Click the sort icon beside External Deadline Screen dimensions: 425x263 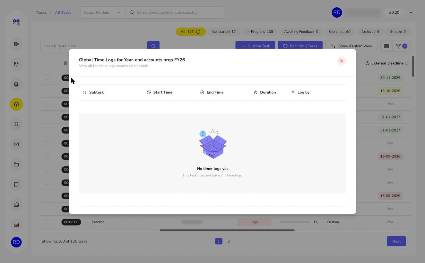pyautogui.click(x=407, y=63)
